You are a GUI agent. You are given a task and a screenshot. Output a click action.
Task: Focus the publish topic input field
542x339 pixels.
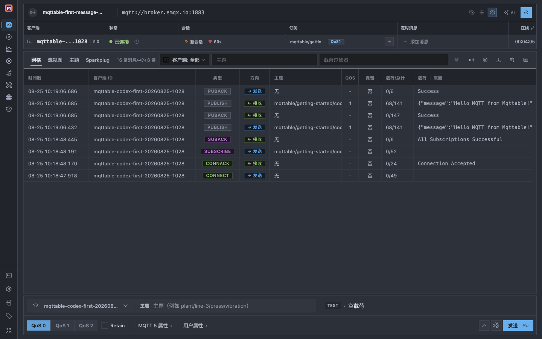[233, 306]
